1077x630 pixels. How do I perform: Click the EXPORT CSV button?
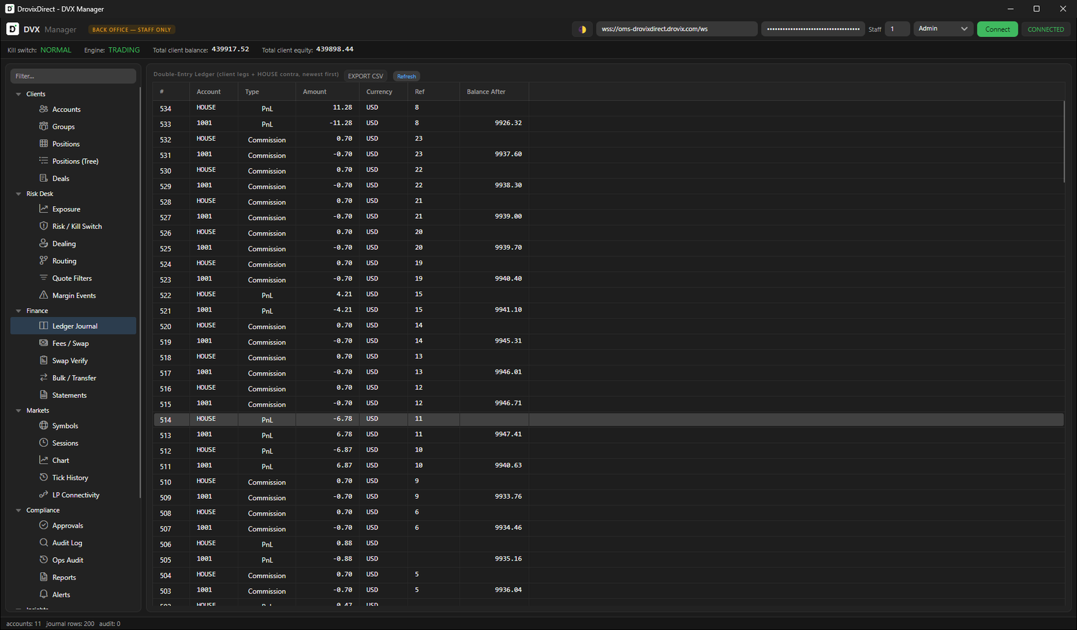point(366,76)
